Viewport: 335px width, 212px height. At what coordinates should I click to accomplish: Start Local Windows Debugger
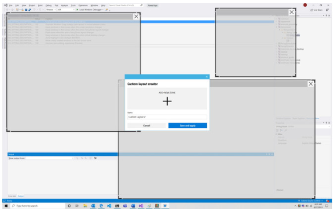point(89,10)
